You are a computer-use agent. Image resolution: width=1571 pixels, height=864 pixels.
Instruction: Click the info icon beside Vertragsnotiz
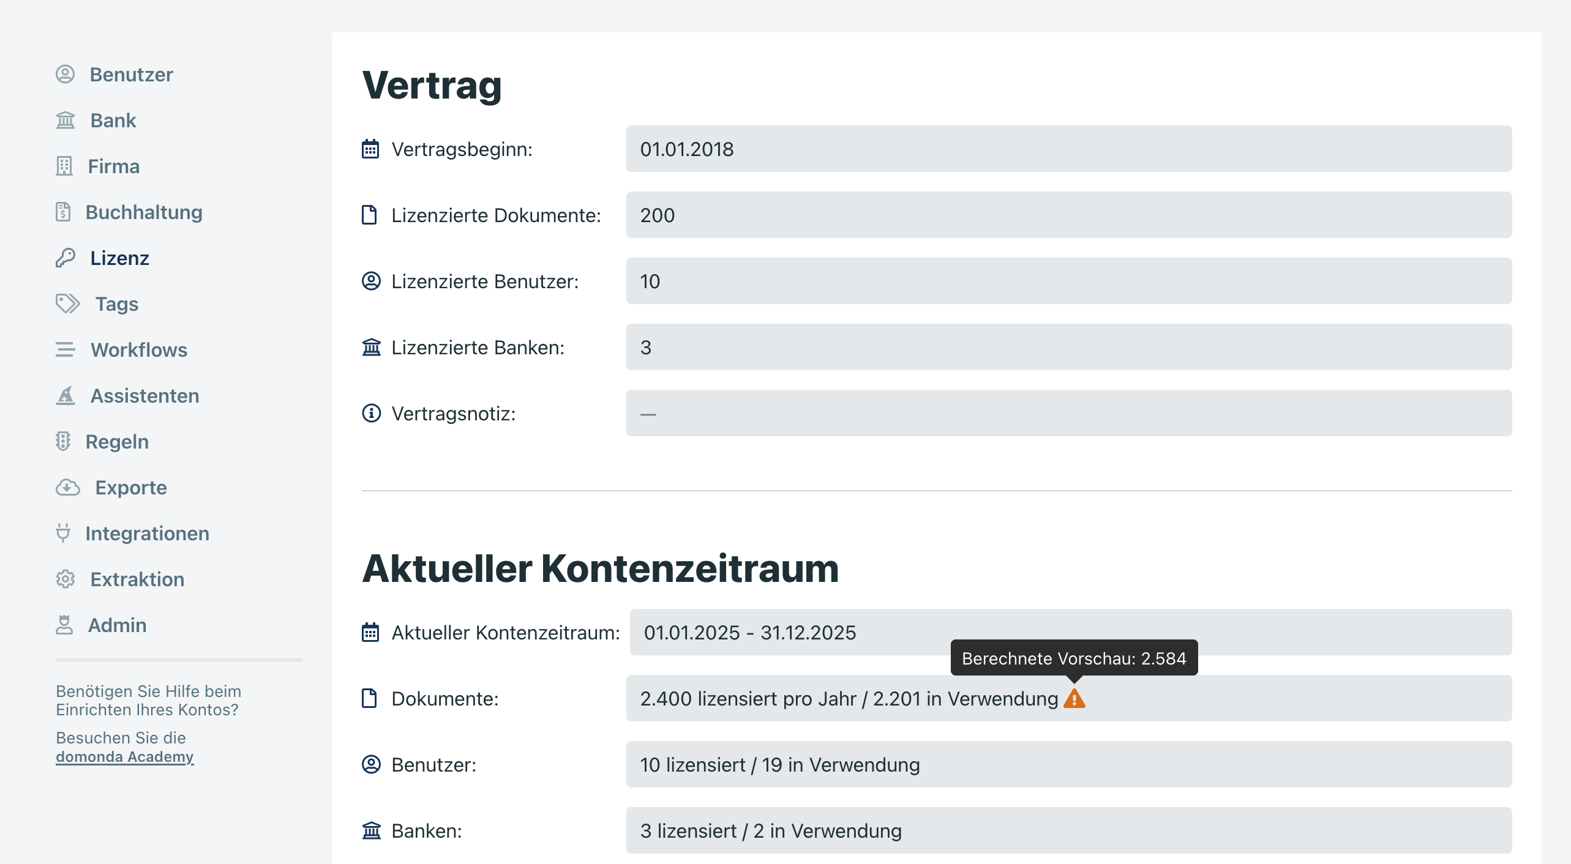(x=370, y=413)
